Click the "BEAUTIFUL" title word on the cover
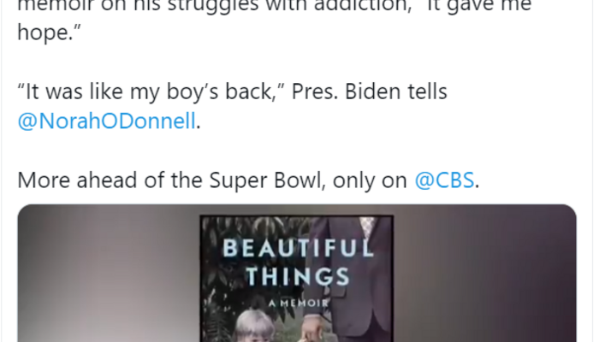This screenshot has width=599, height=342. click(296, 250)
